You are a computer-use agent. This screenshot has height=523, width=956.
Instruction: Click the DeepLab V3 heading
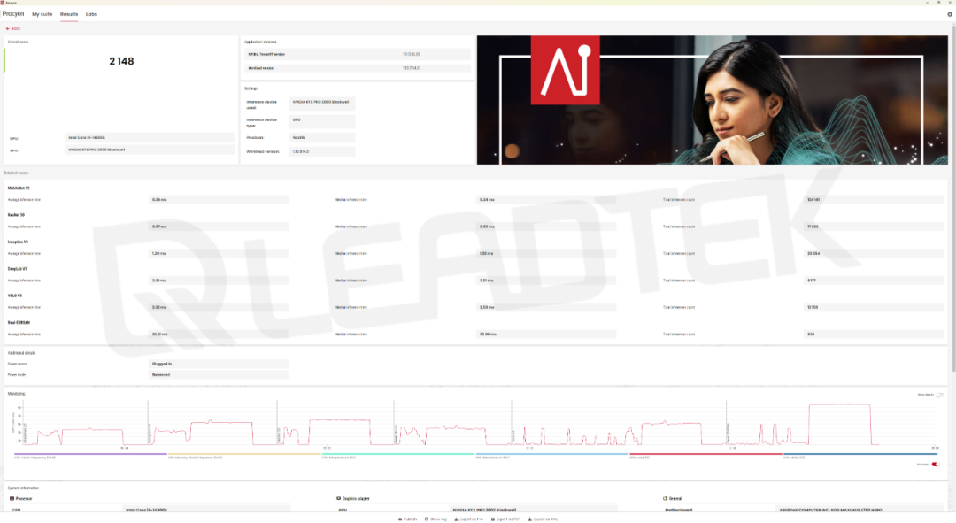[18, 269]
